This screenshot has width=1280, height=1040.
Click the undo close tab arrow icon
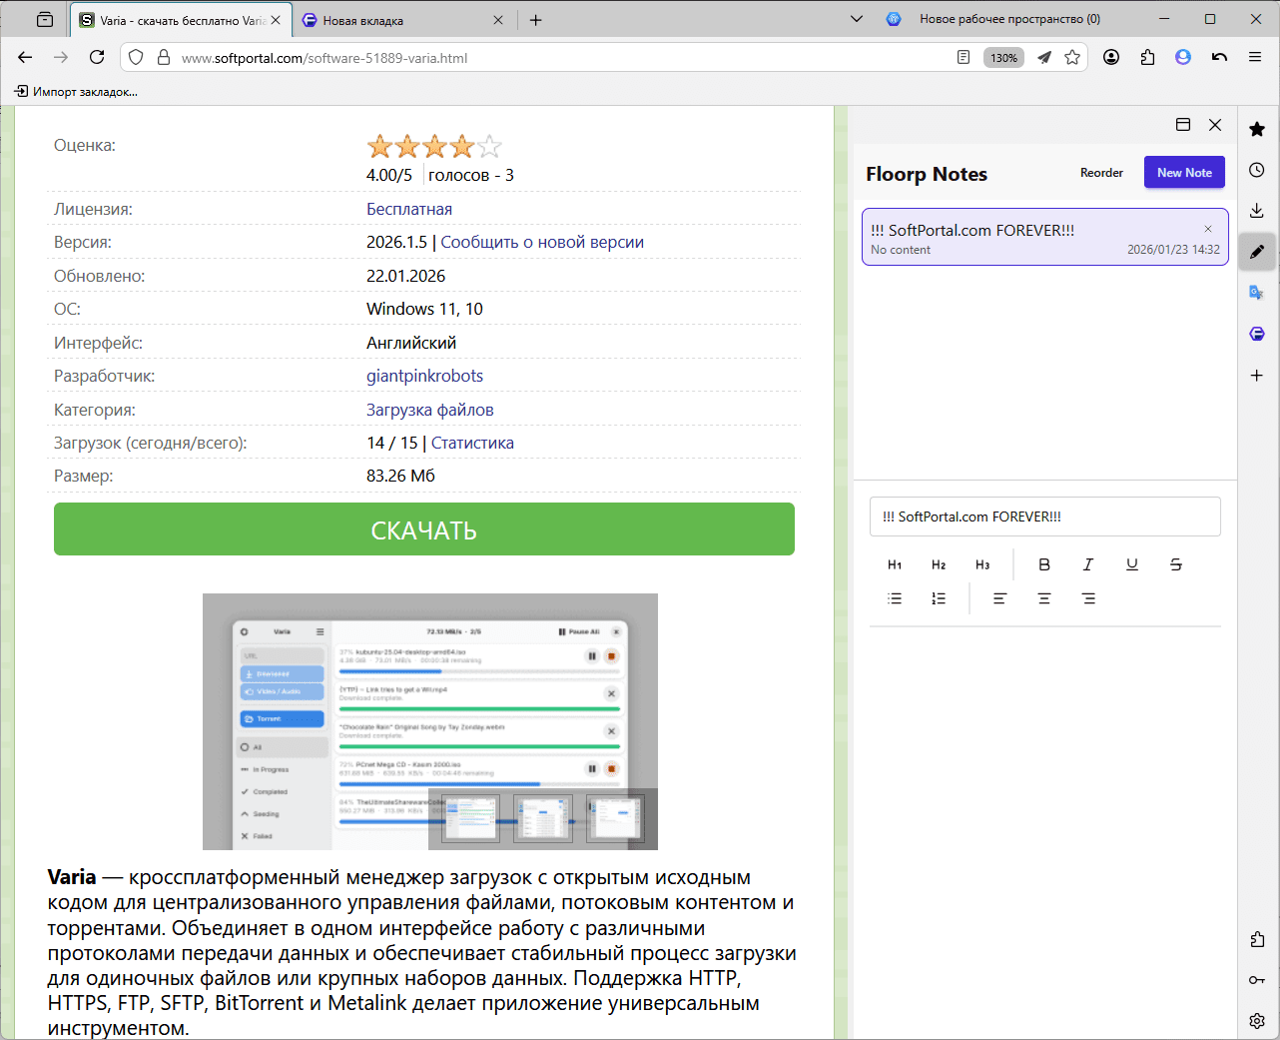tap(1219, 58)
